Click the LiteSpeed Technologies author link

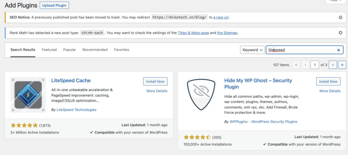coord(76,110)
